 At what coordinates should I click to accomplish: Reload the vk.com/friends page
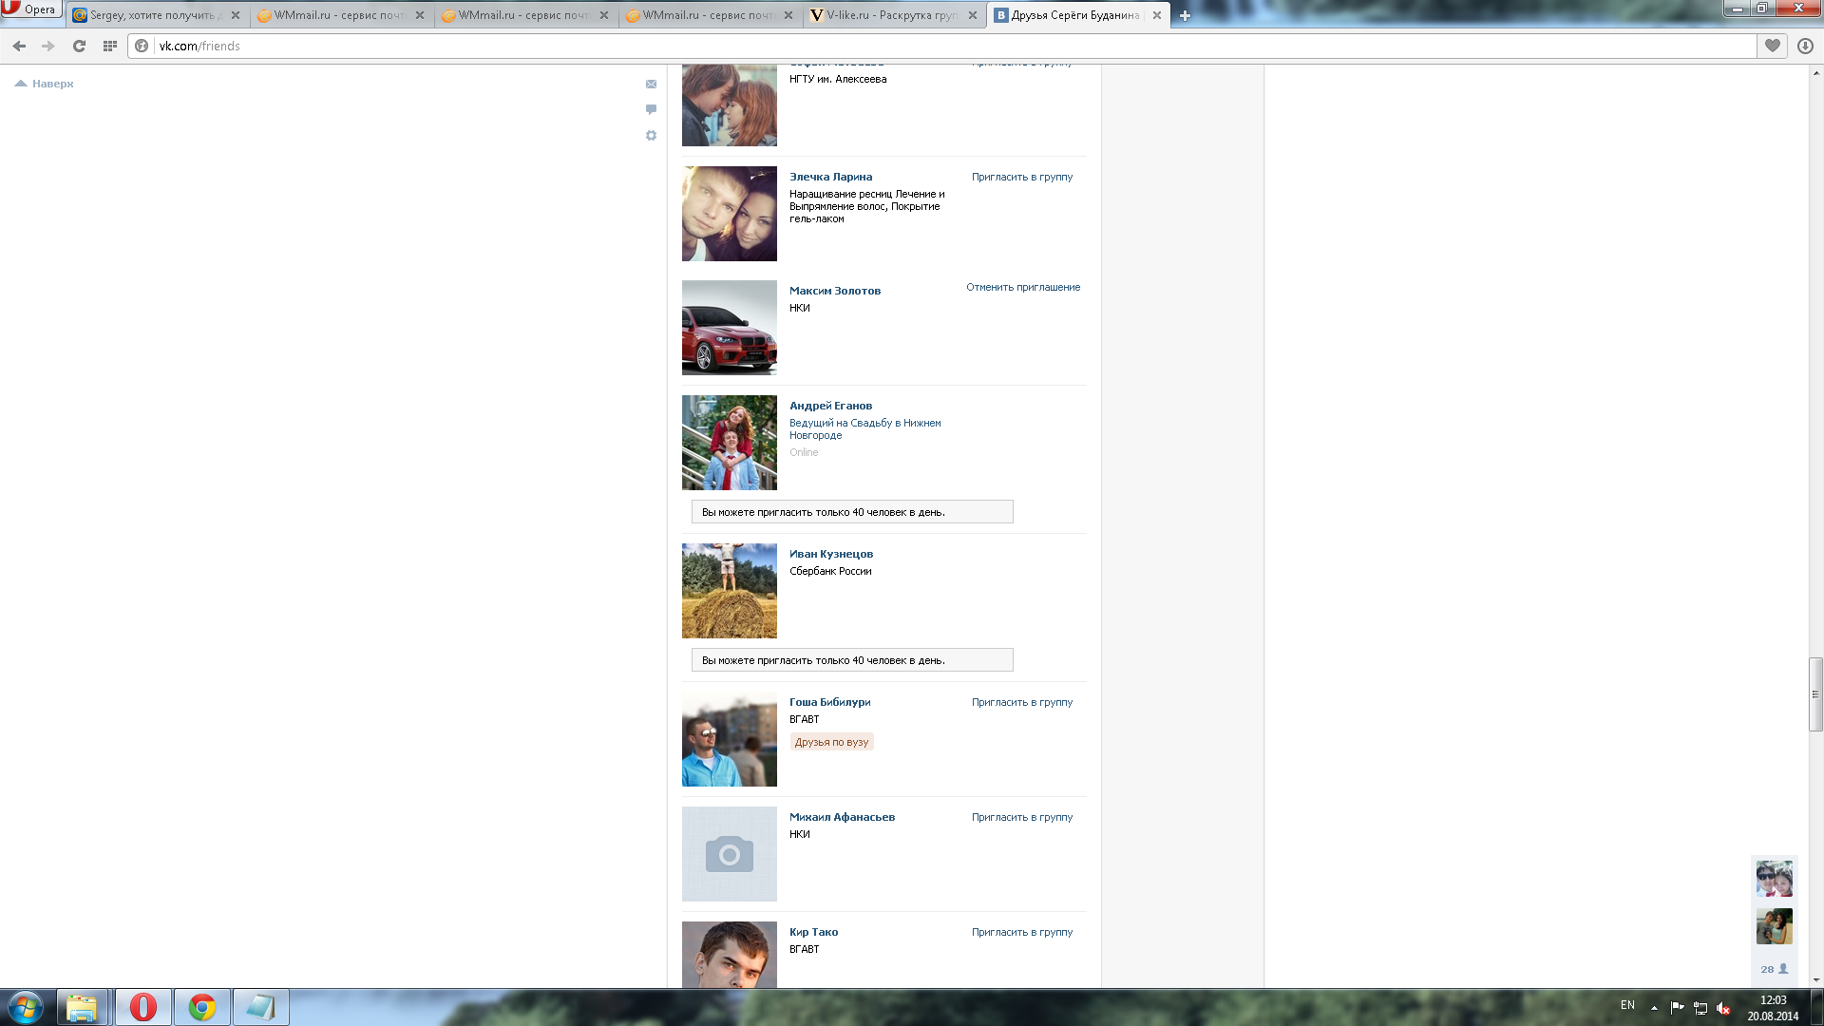(x=80, y=46)
